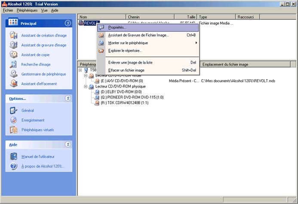Open the Fichier menu

[x=8, y=10]
